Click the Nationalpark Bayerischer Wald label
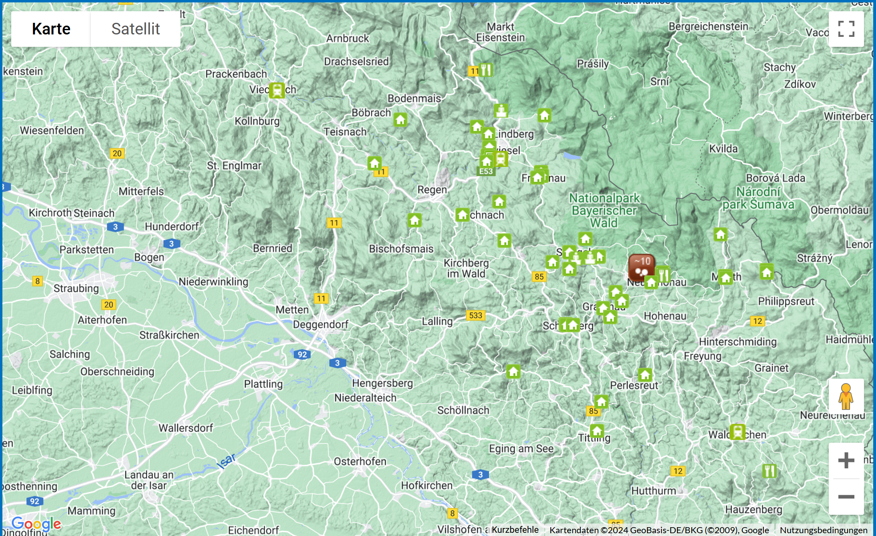This screenshot has height=536, width=876. pyautogui.click(x=604, y=210)
